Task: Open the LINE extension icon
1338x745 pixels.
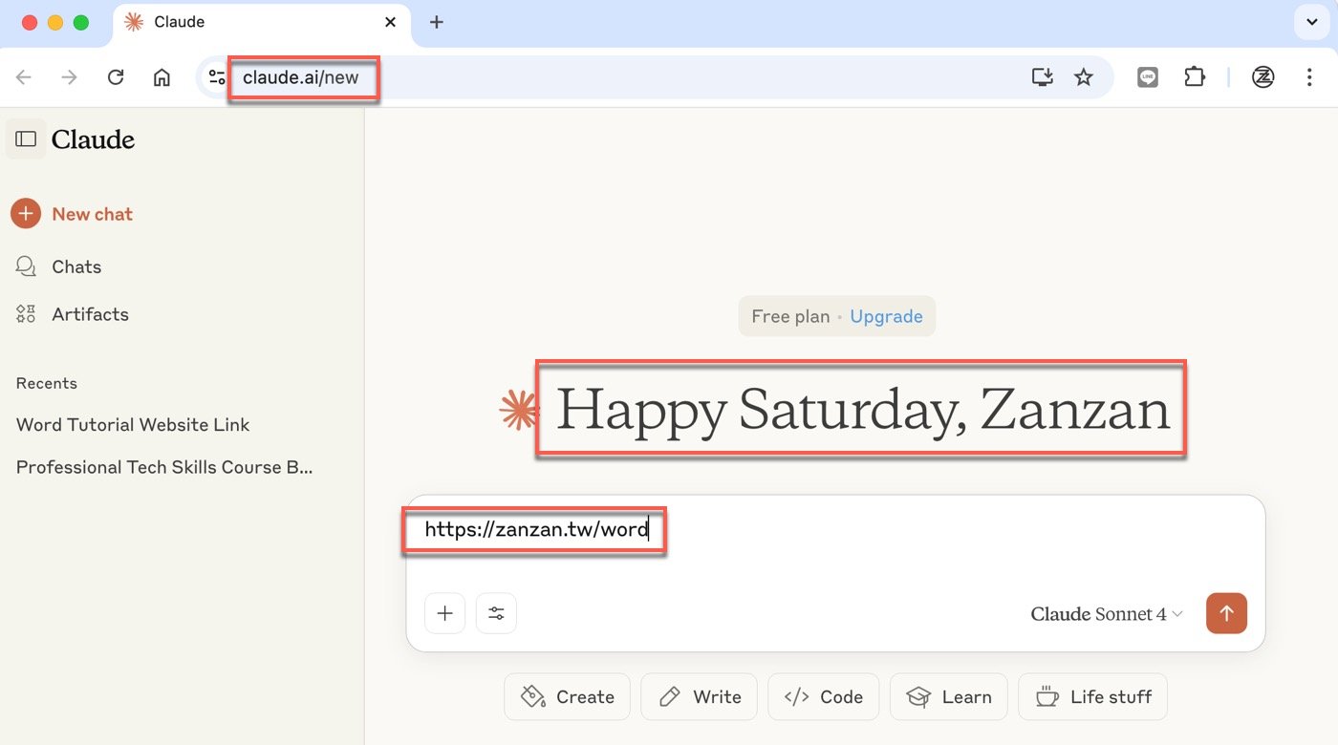Action: point(1148,77)
